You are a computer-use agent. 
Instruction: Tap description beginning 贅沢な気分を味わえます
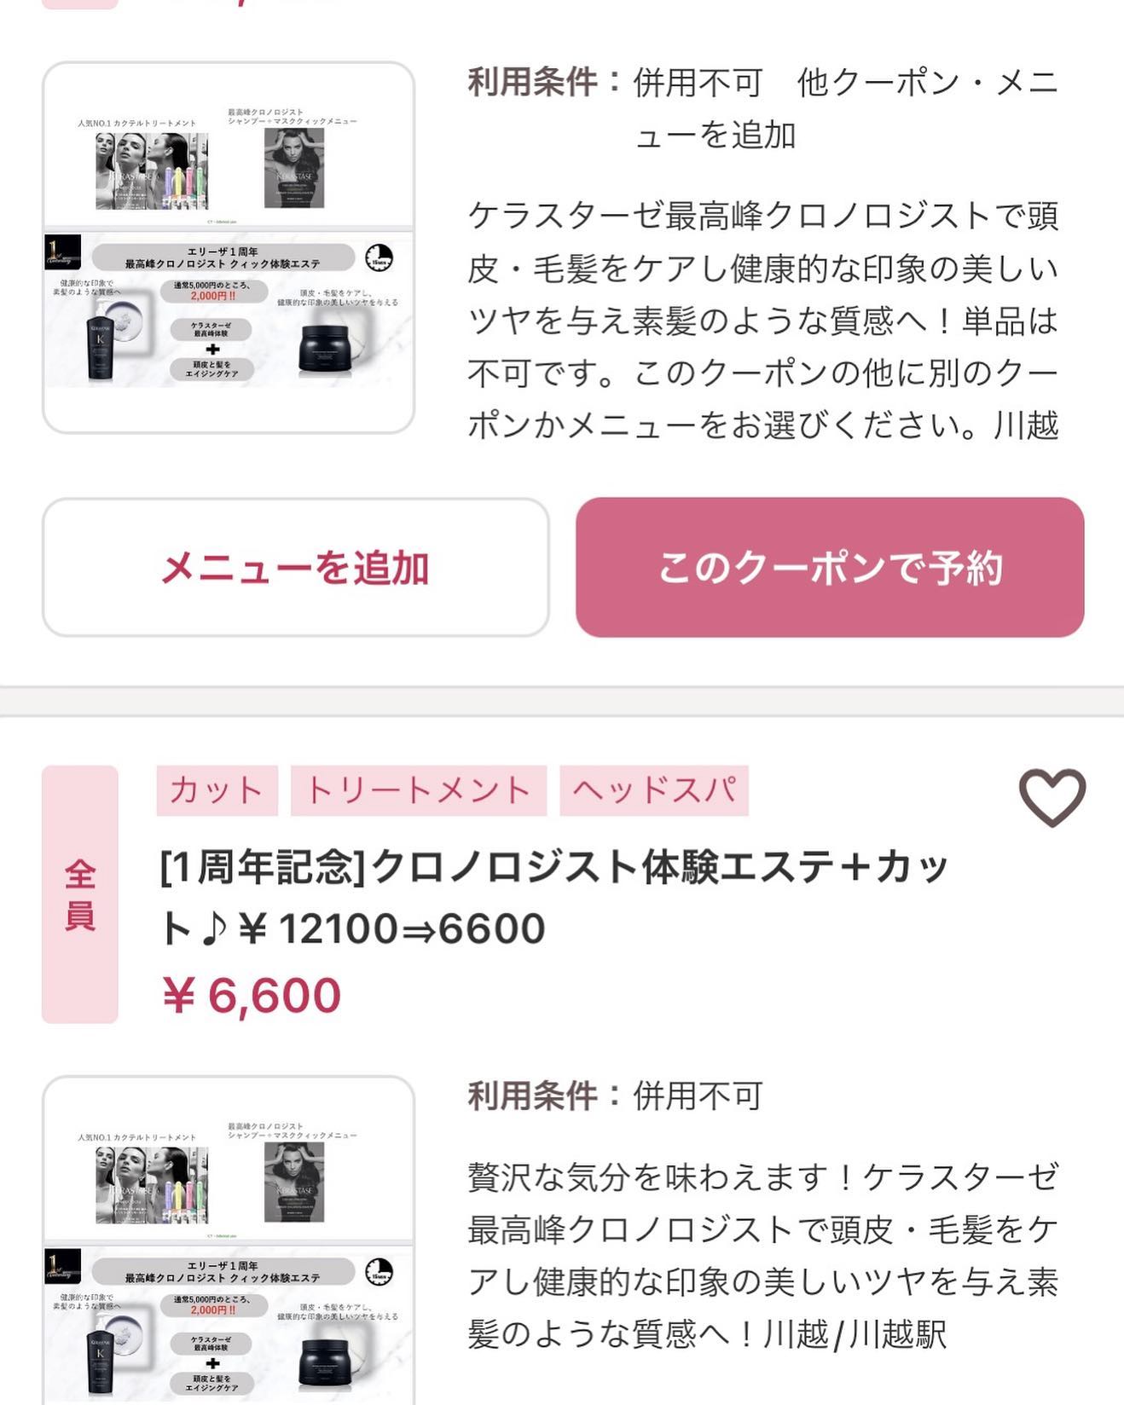763,1256
